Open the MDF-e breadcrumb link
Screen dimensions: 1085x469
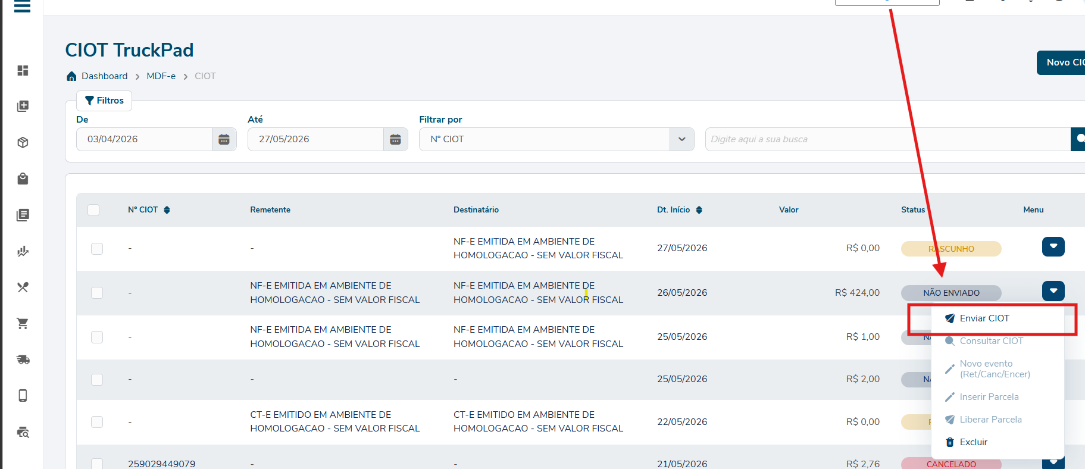(161, 76)
